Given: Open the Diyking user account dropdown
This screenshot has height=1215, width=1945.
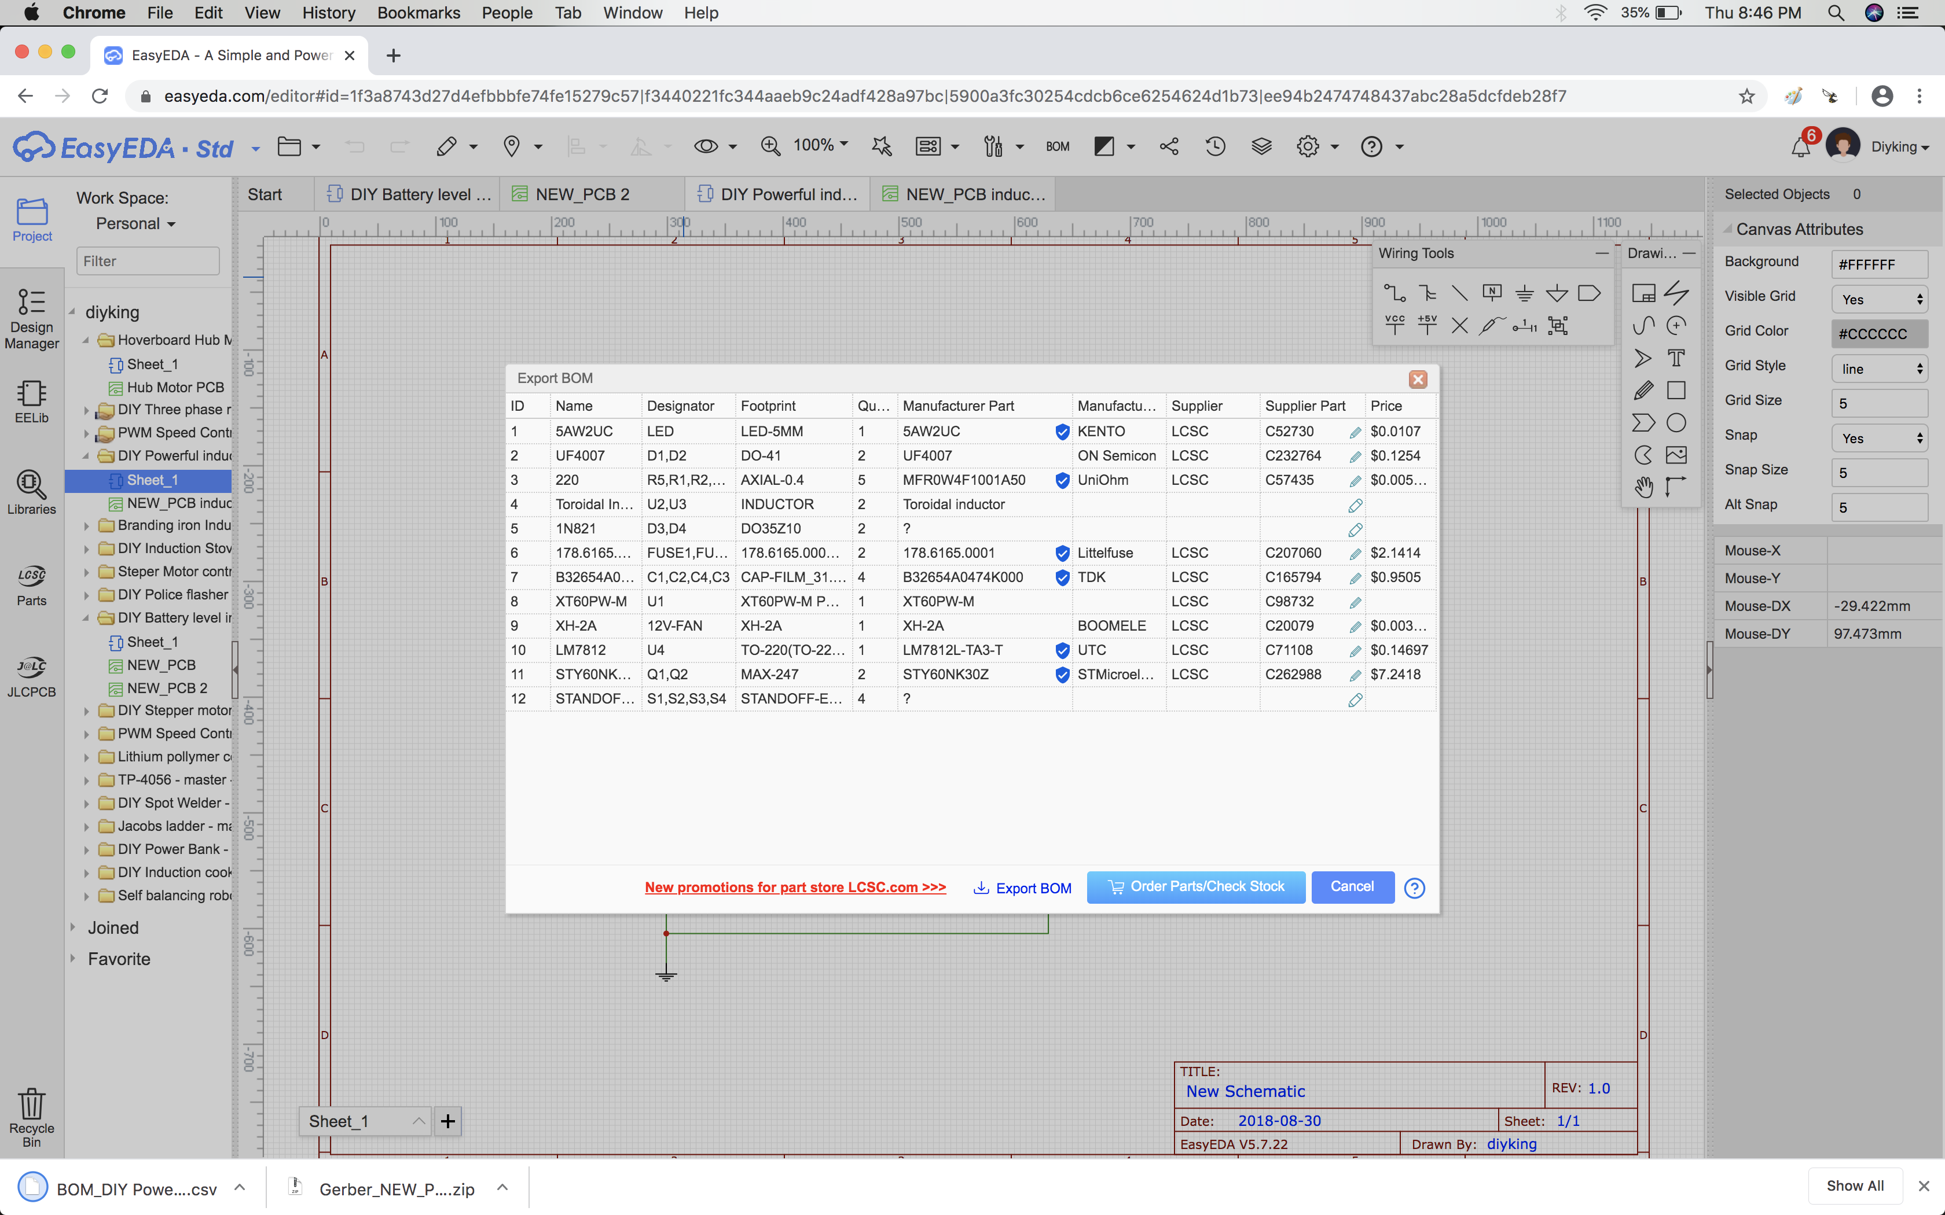Looking at the screenshot, I should (1900, 147).
